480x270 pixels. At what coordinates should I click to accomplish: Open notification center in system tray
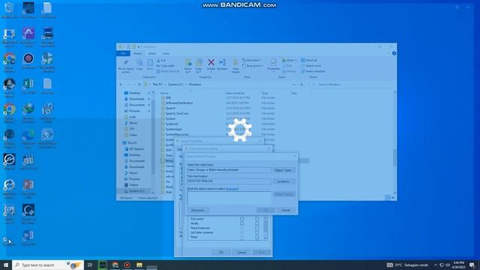tap(472, 265)
